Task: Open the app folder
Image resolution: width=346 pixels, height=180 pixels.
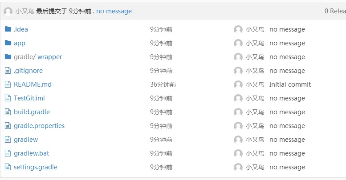Action: coord(20,43)
